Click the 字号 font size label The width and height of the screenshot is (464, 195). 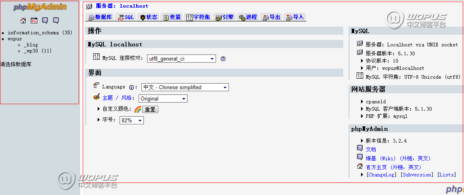(109, 120)
